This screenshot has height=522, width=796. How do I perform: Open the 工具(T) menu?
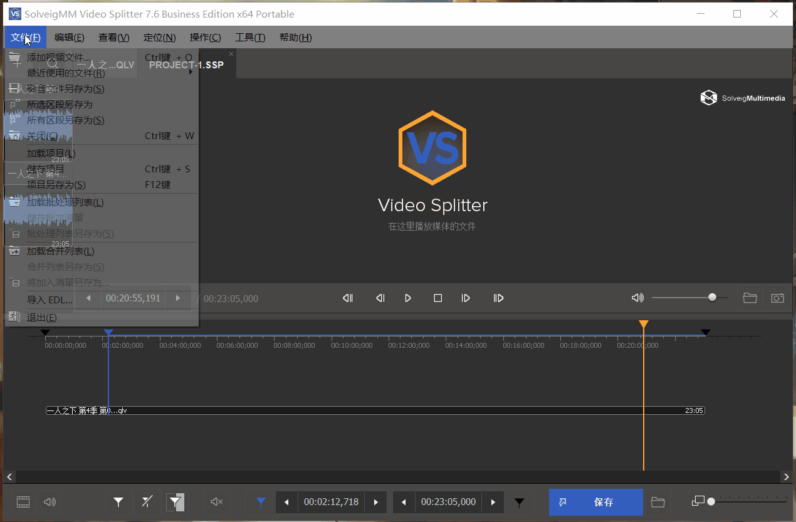tap(250, 38)
